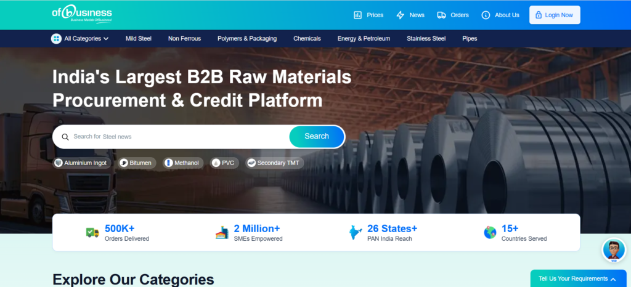Screen dimensions: 631x287
Task: Click the delivery truck icon beside 500K+
Action: [92, 232]
